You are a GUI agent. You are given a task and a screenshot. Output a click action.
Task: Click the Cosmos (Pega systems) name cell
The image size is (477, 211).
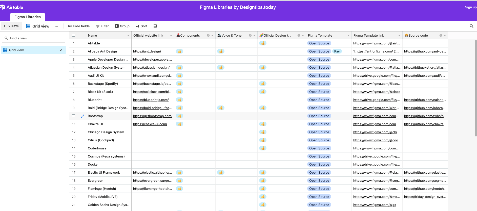(x=106, y=156)
